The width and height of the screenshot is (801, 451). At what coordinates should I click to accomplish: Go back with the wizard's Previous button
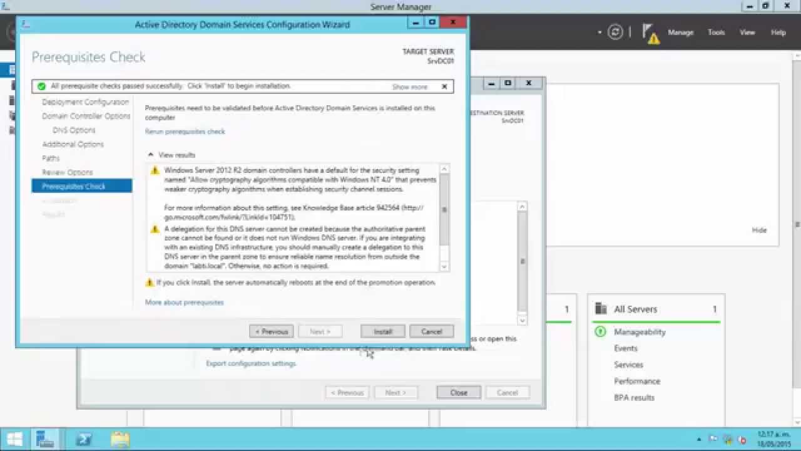272,331
